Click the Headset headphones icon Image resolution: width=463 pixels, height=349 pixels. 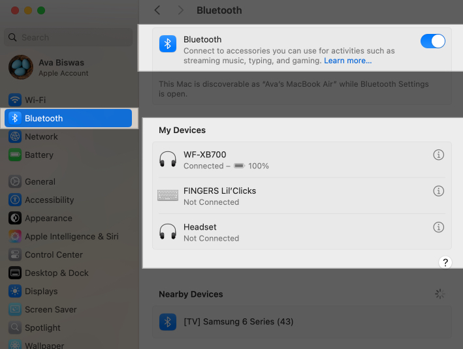[168, 232]
